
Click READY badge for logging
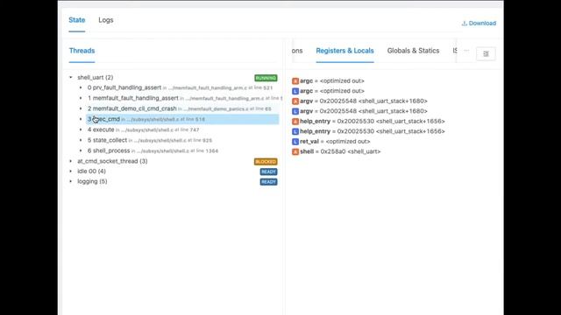269,182
